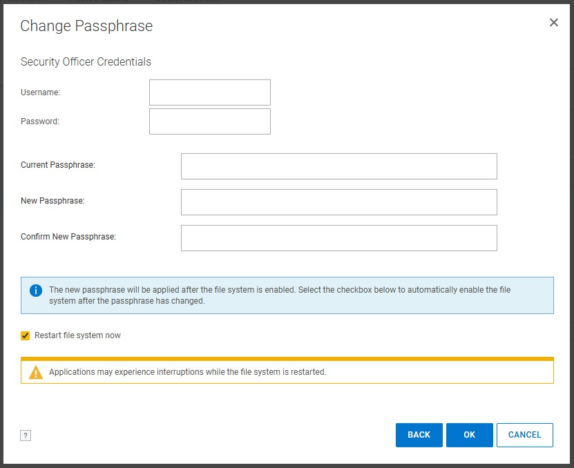Viewport: 574px width, 468px height.
Task: Click the Username field label
Action: [41, 92]
